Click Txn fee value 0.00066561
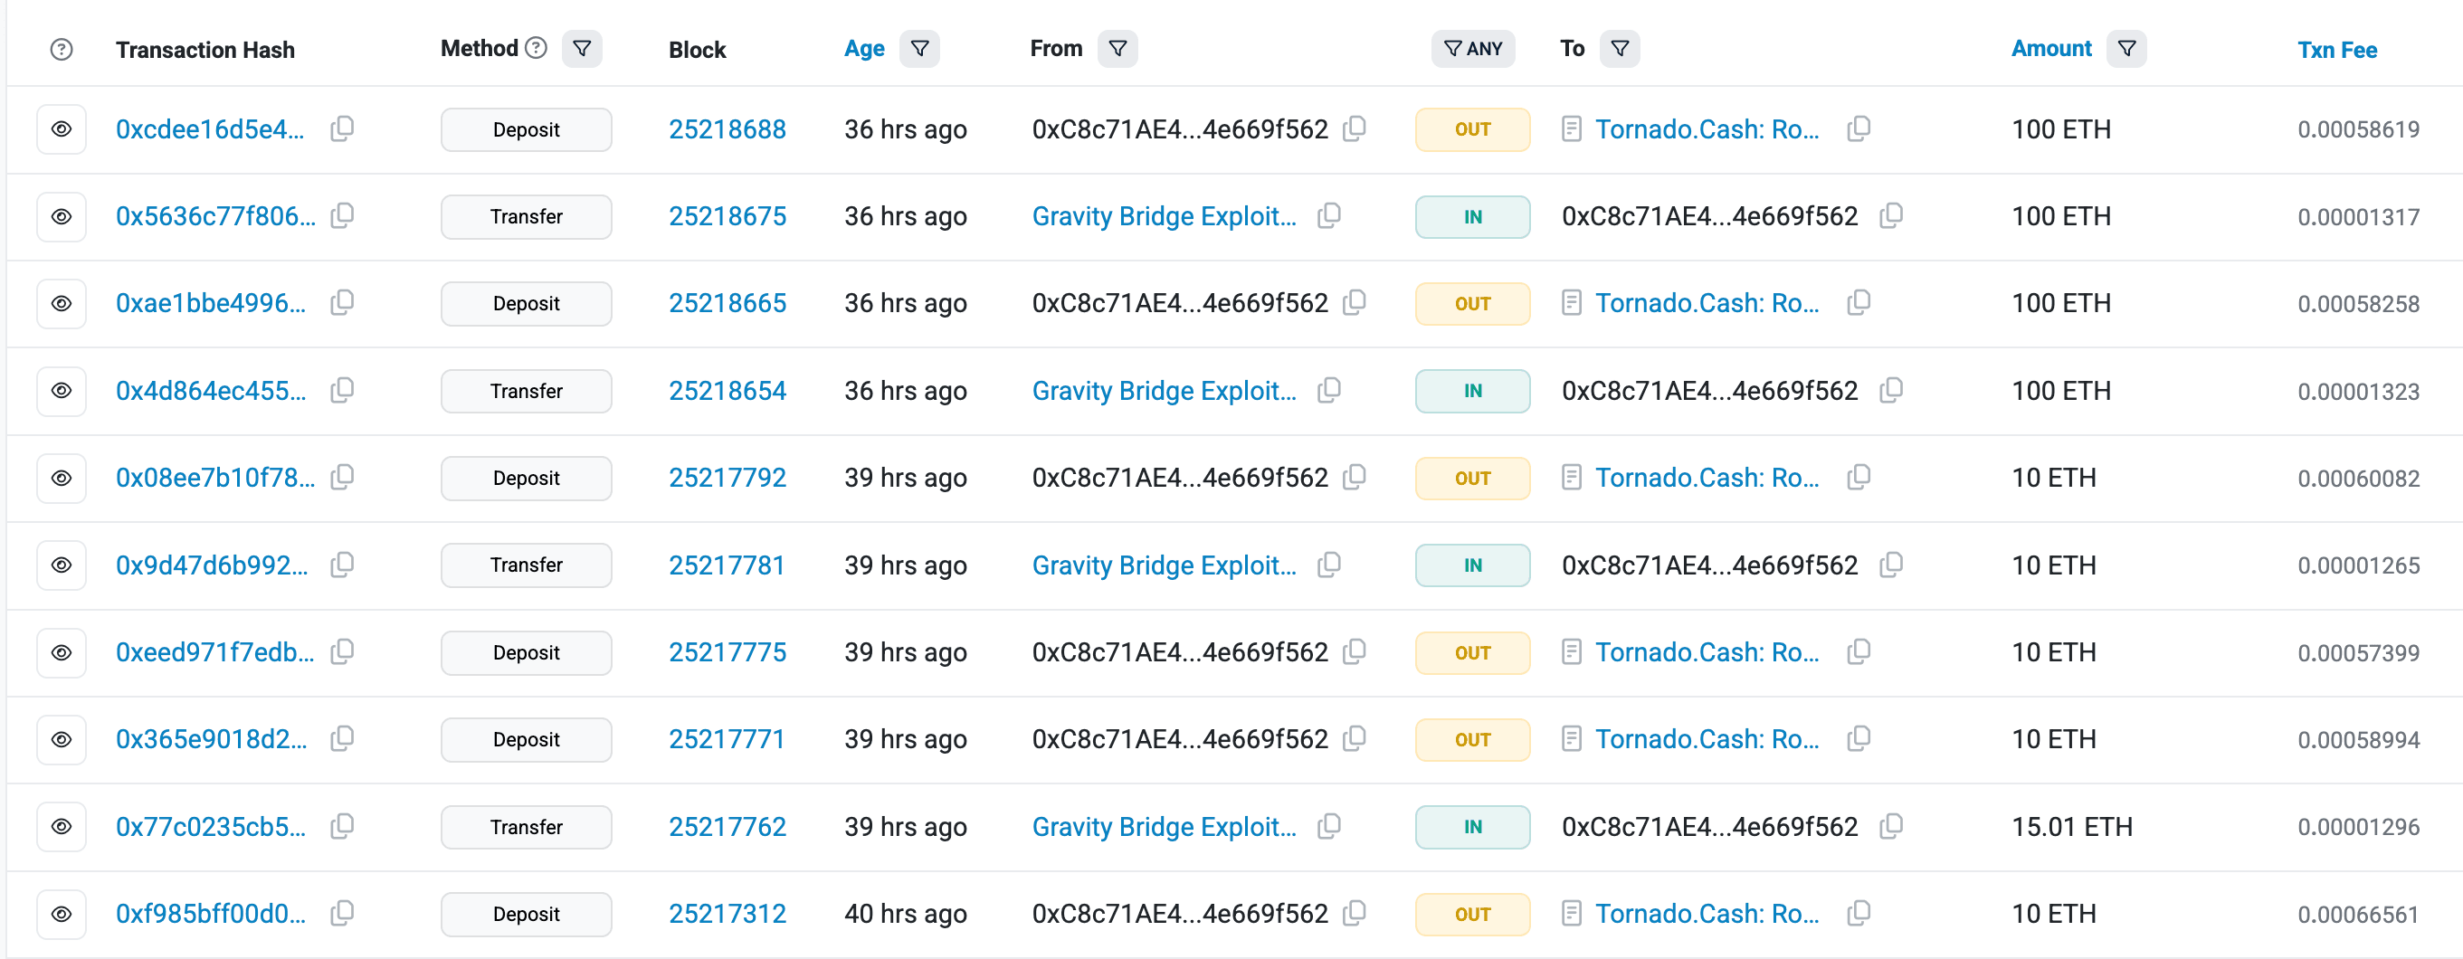This screenshot has height=959, width=2463. click(2358, 914)
